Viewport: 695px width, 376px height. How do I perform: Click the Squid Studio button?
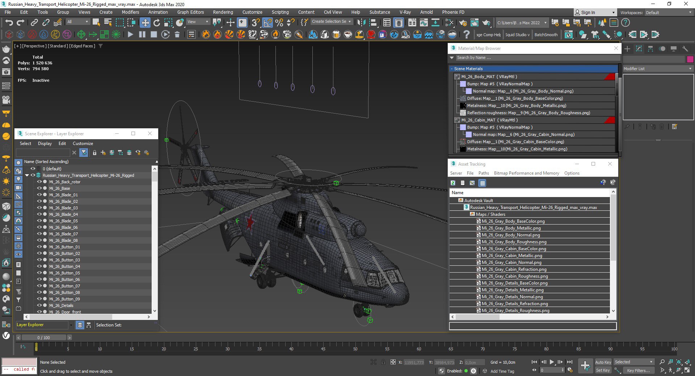[517, 35]
